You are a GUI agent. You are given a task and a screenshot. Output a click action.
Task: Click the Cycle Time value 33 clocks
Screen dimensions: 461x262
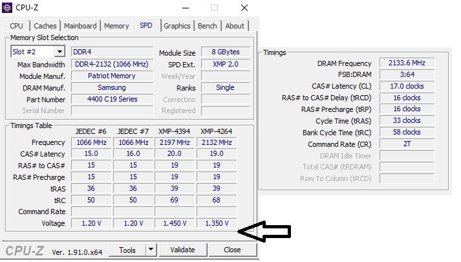pos(407,120)
